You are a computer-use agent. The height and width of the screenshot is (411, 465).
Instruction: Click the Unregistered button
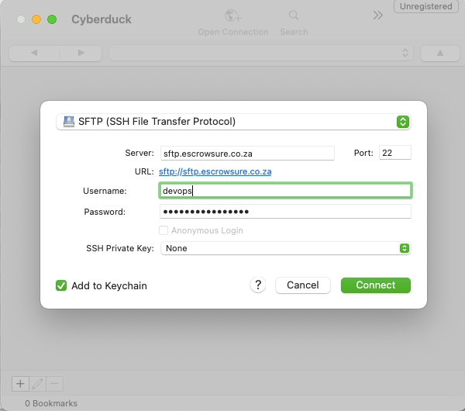pyautogui.click(x=425, y=6)
